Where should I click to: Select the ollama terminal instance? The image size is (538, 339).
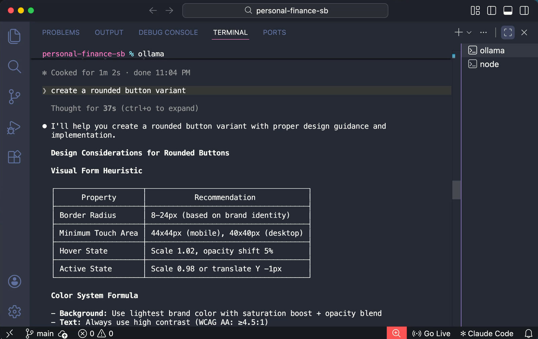[x=500, y=50]
